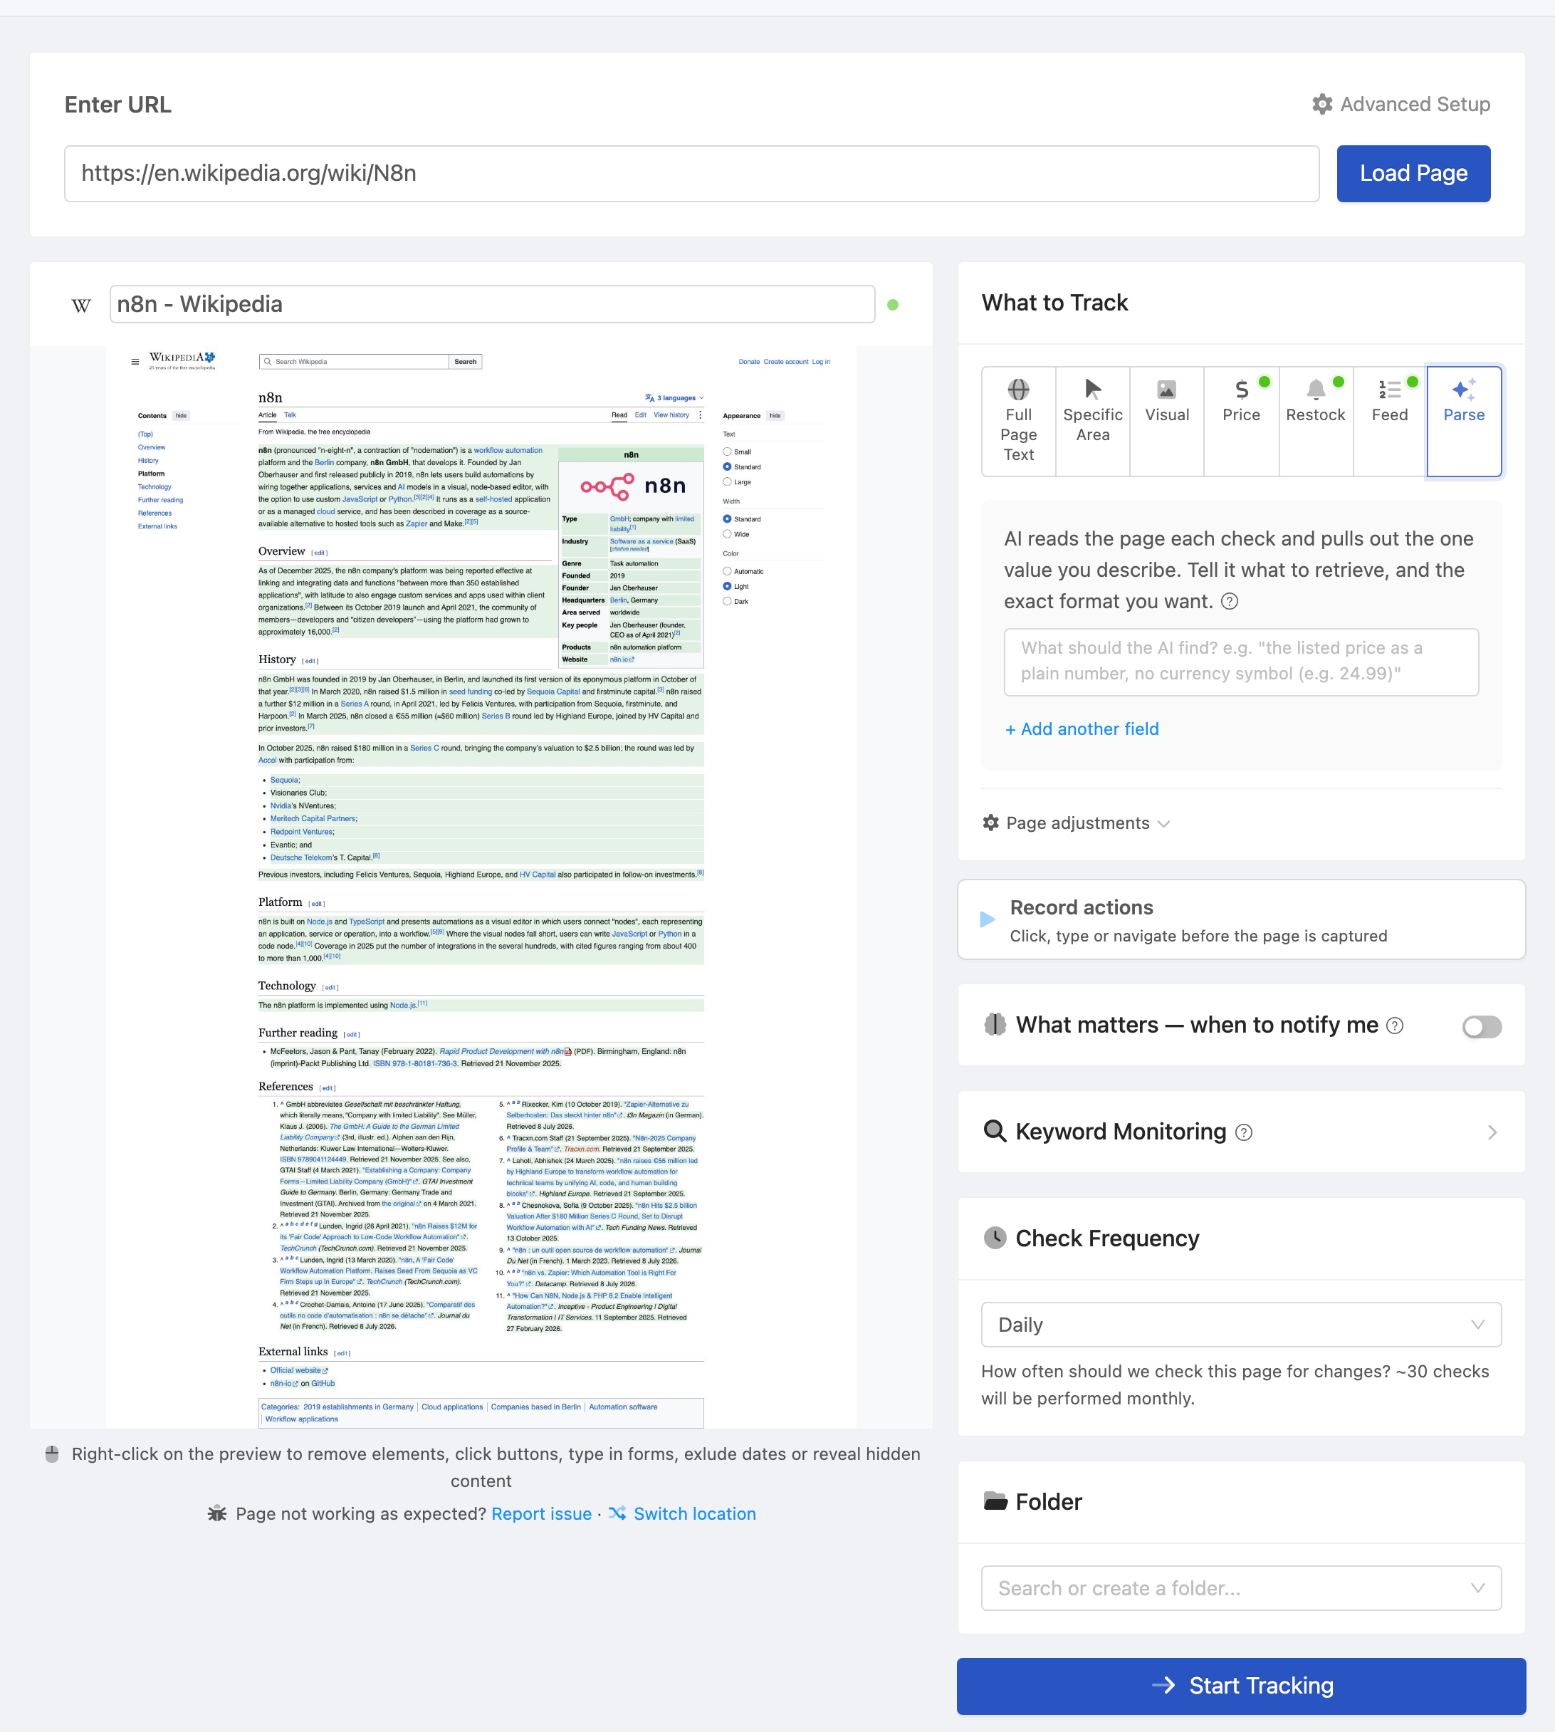
Task: Select the Visual image icon
Action: [1166, 390]
